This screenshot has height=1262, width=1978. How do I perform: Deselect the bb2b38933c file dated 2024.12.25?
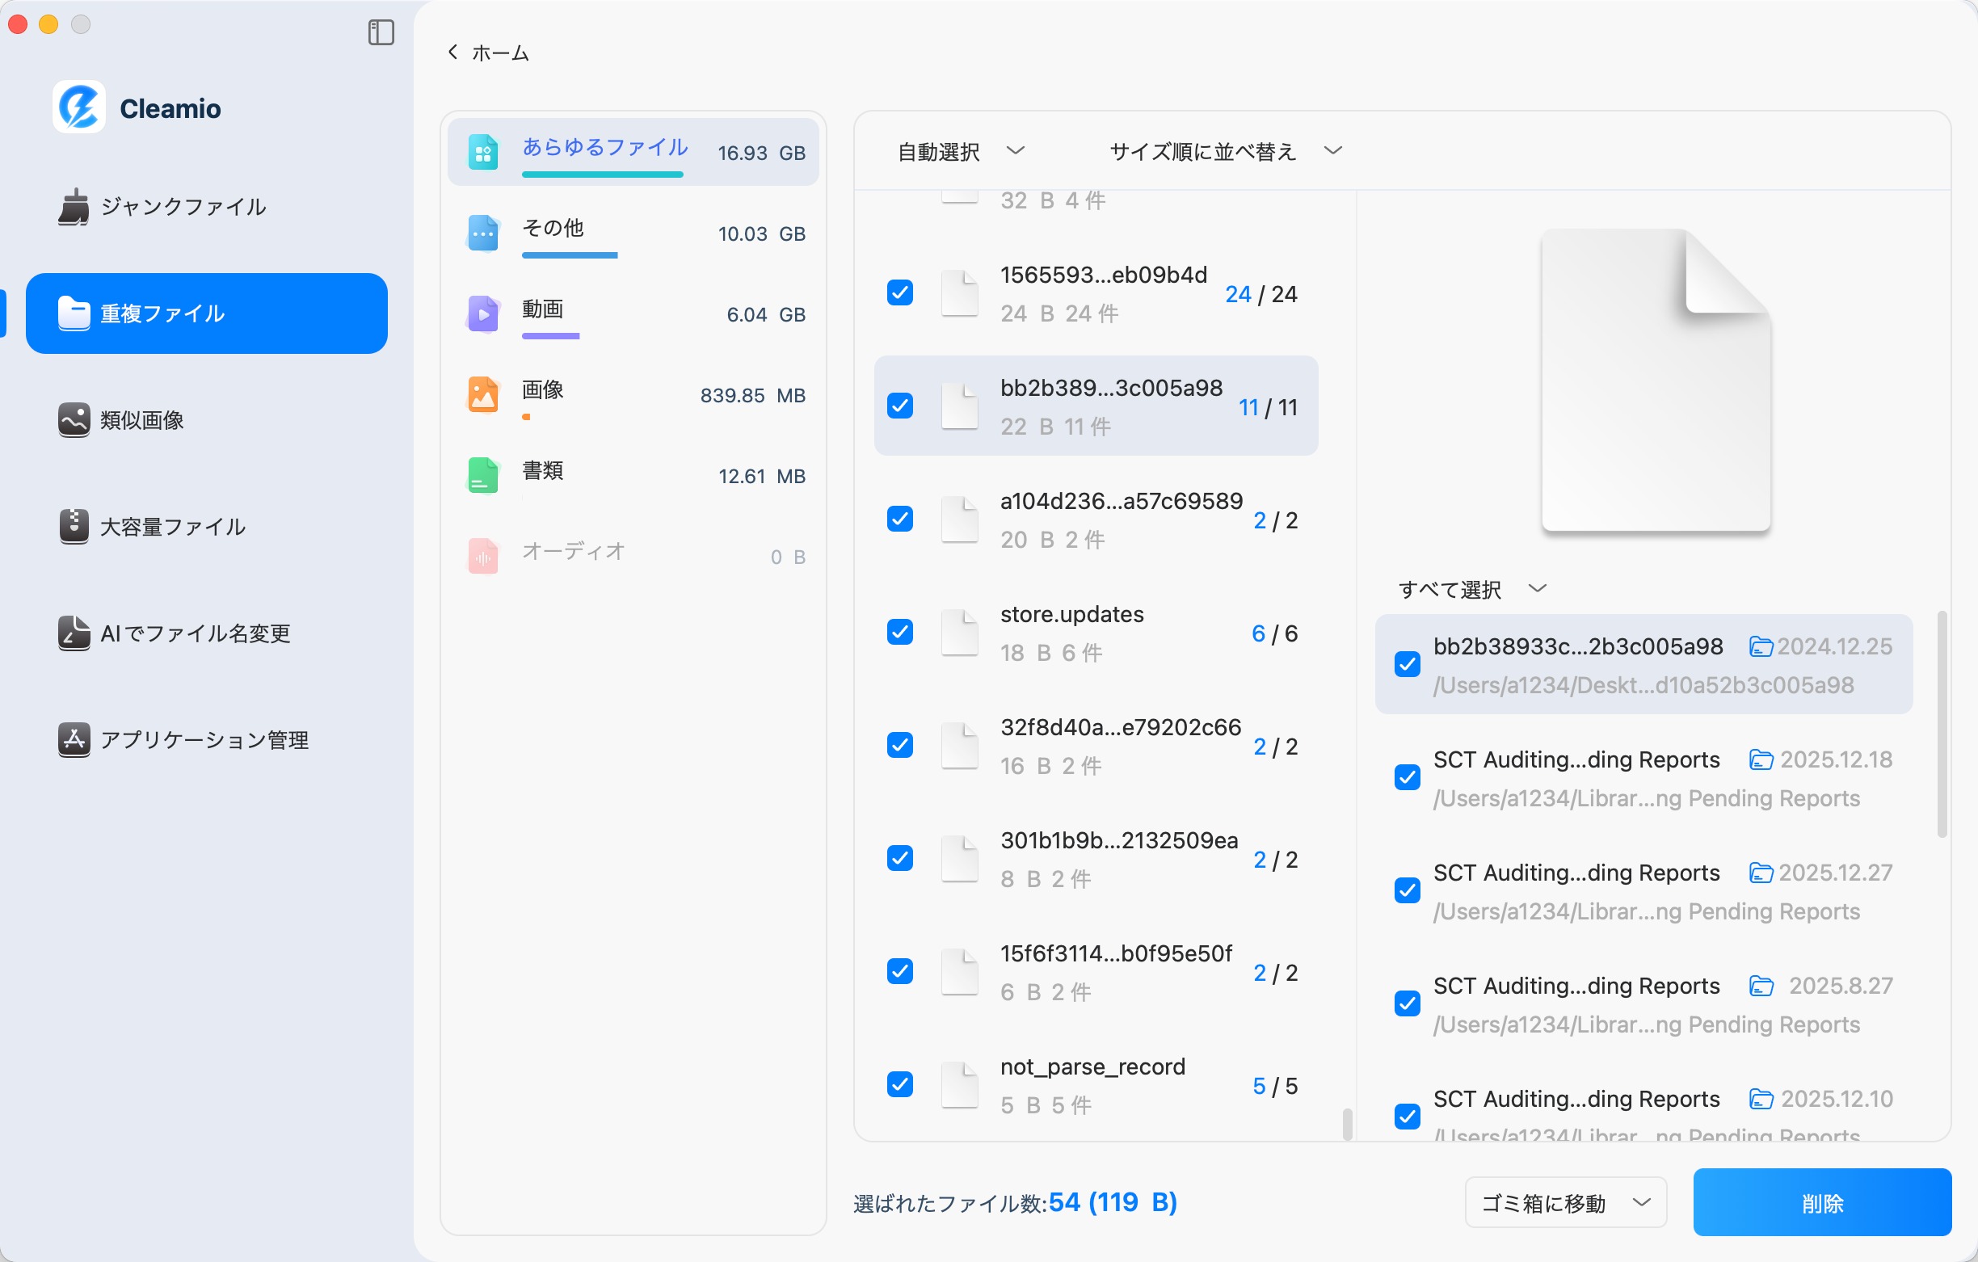click(1407, 664)
